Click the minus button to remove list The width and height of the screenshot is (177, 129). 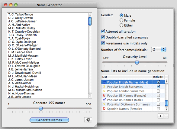pyautogui.click(x=166, y=116)
